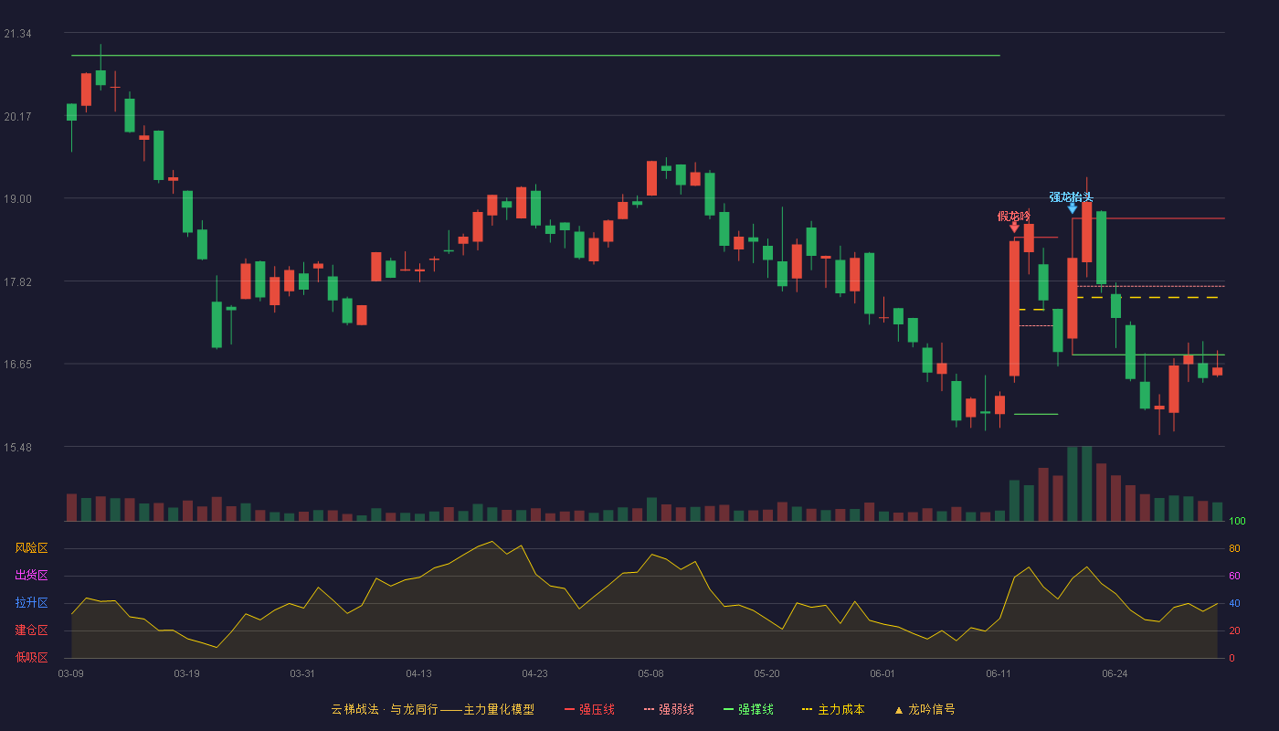Screen dimensions: 1279x731
Task: Click the 19.00 price axis label
Action: 17,199
